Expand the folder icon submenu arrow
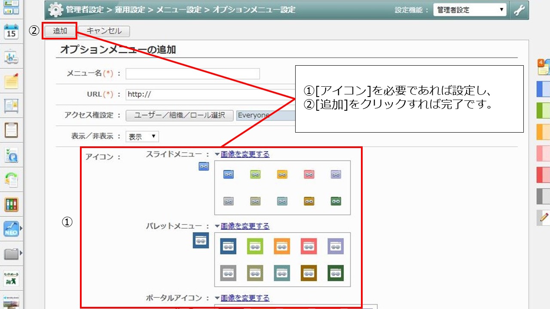 (21, 254)
